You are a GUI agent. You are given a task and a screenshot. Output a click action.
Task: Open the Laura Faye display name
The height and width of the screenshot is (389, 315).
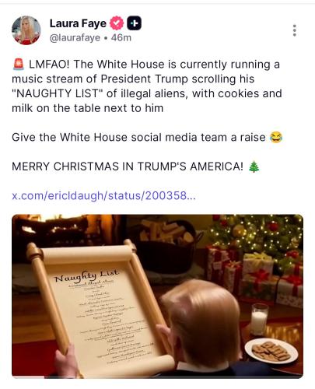(78, 23)
